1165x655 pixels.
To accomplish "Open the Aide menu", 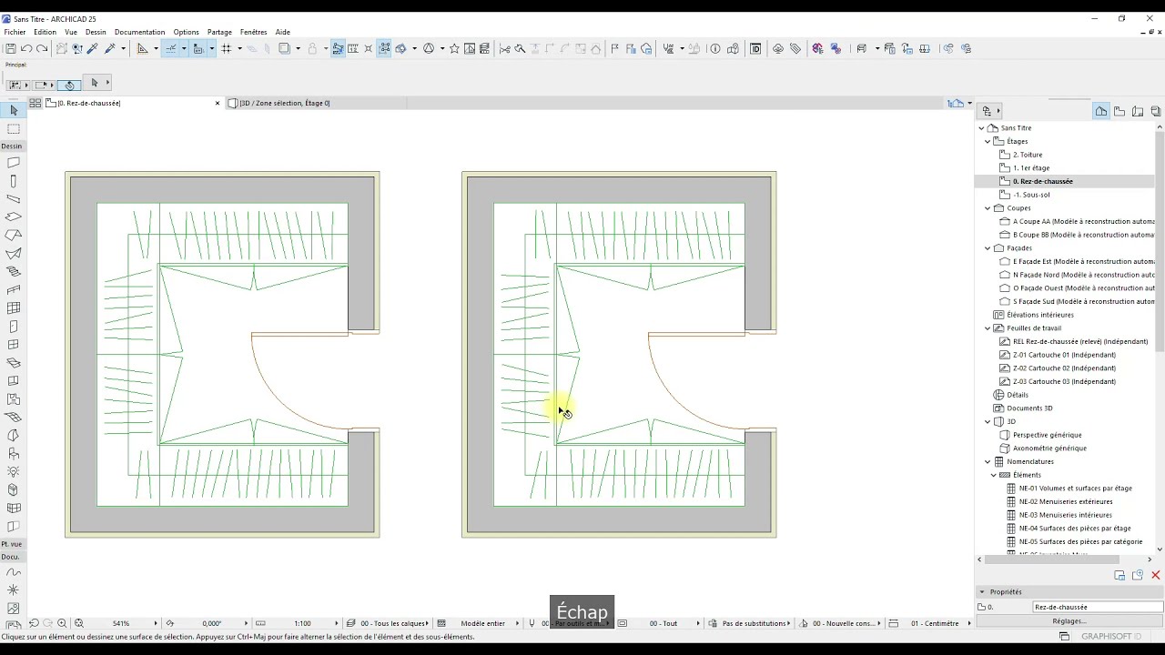I will pyautogui.click(x=283, y=32).
